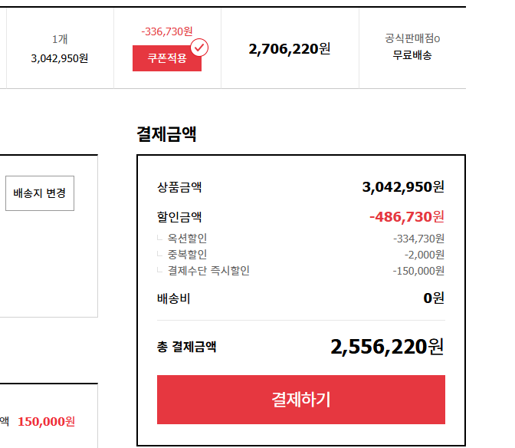Click the 결제금액 section heading
The height and width of the screenshot is (448, 515).
tap(166, 134)
